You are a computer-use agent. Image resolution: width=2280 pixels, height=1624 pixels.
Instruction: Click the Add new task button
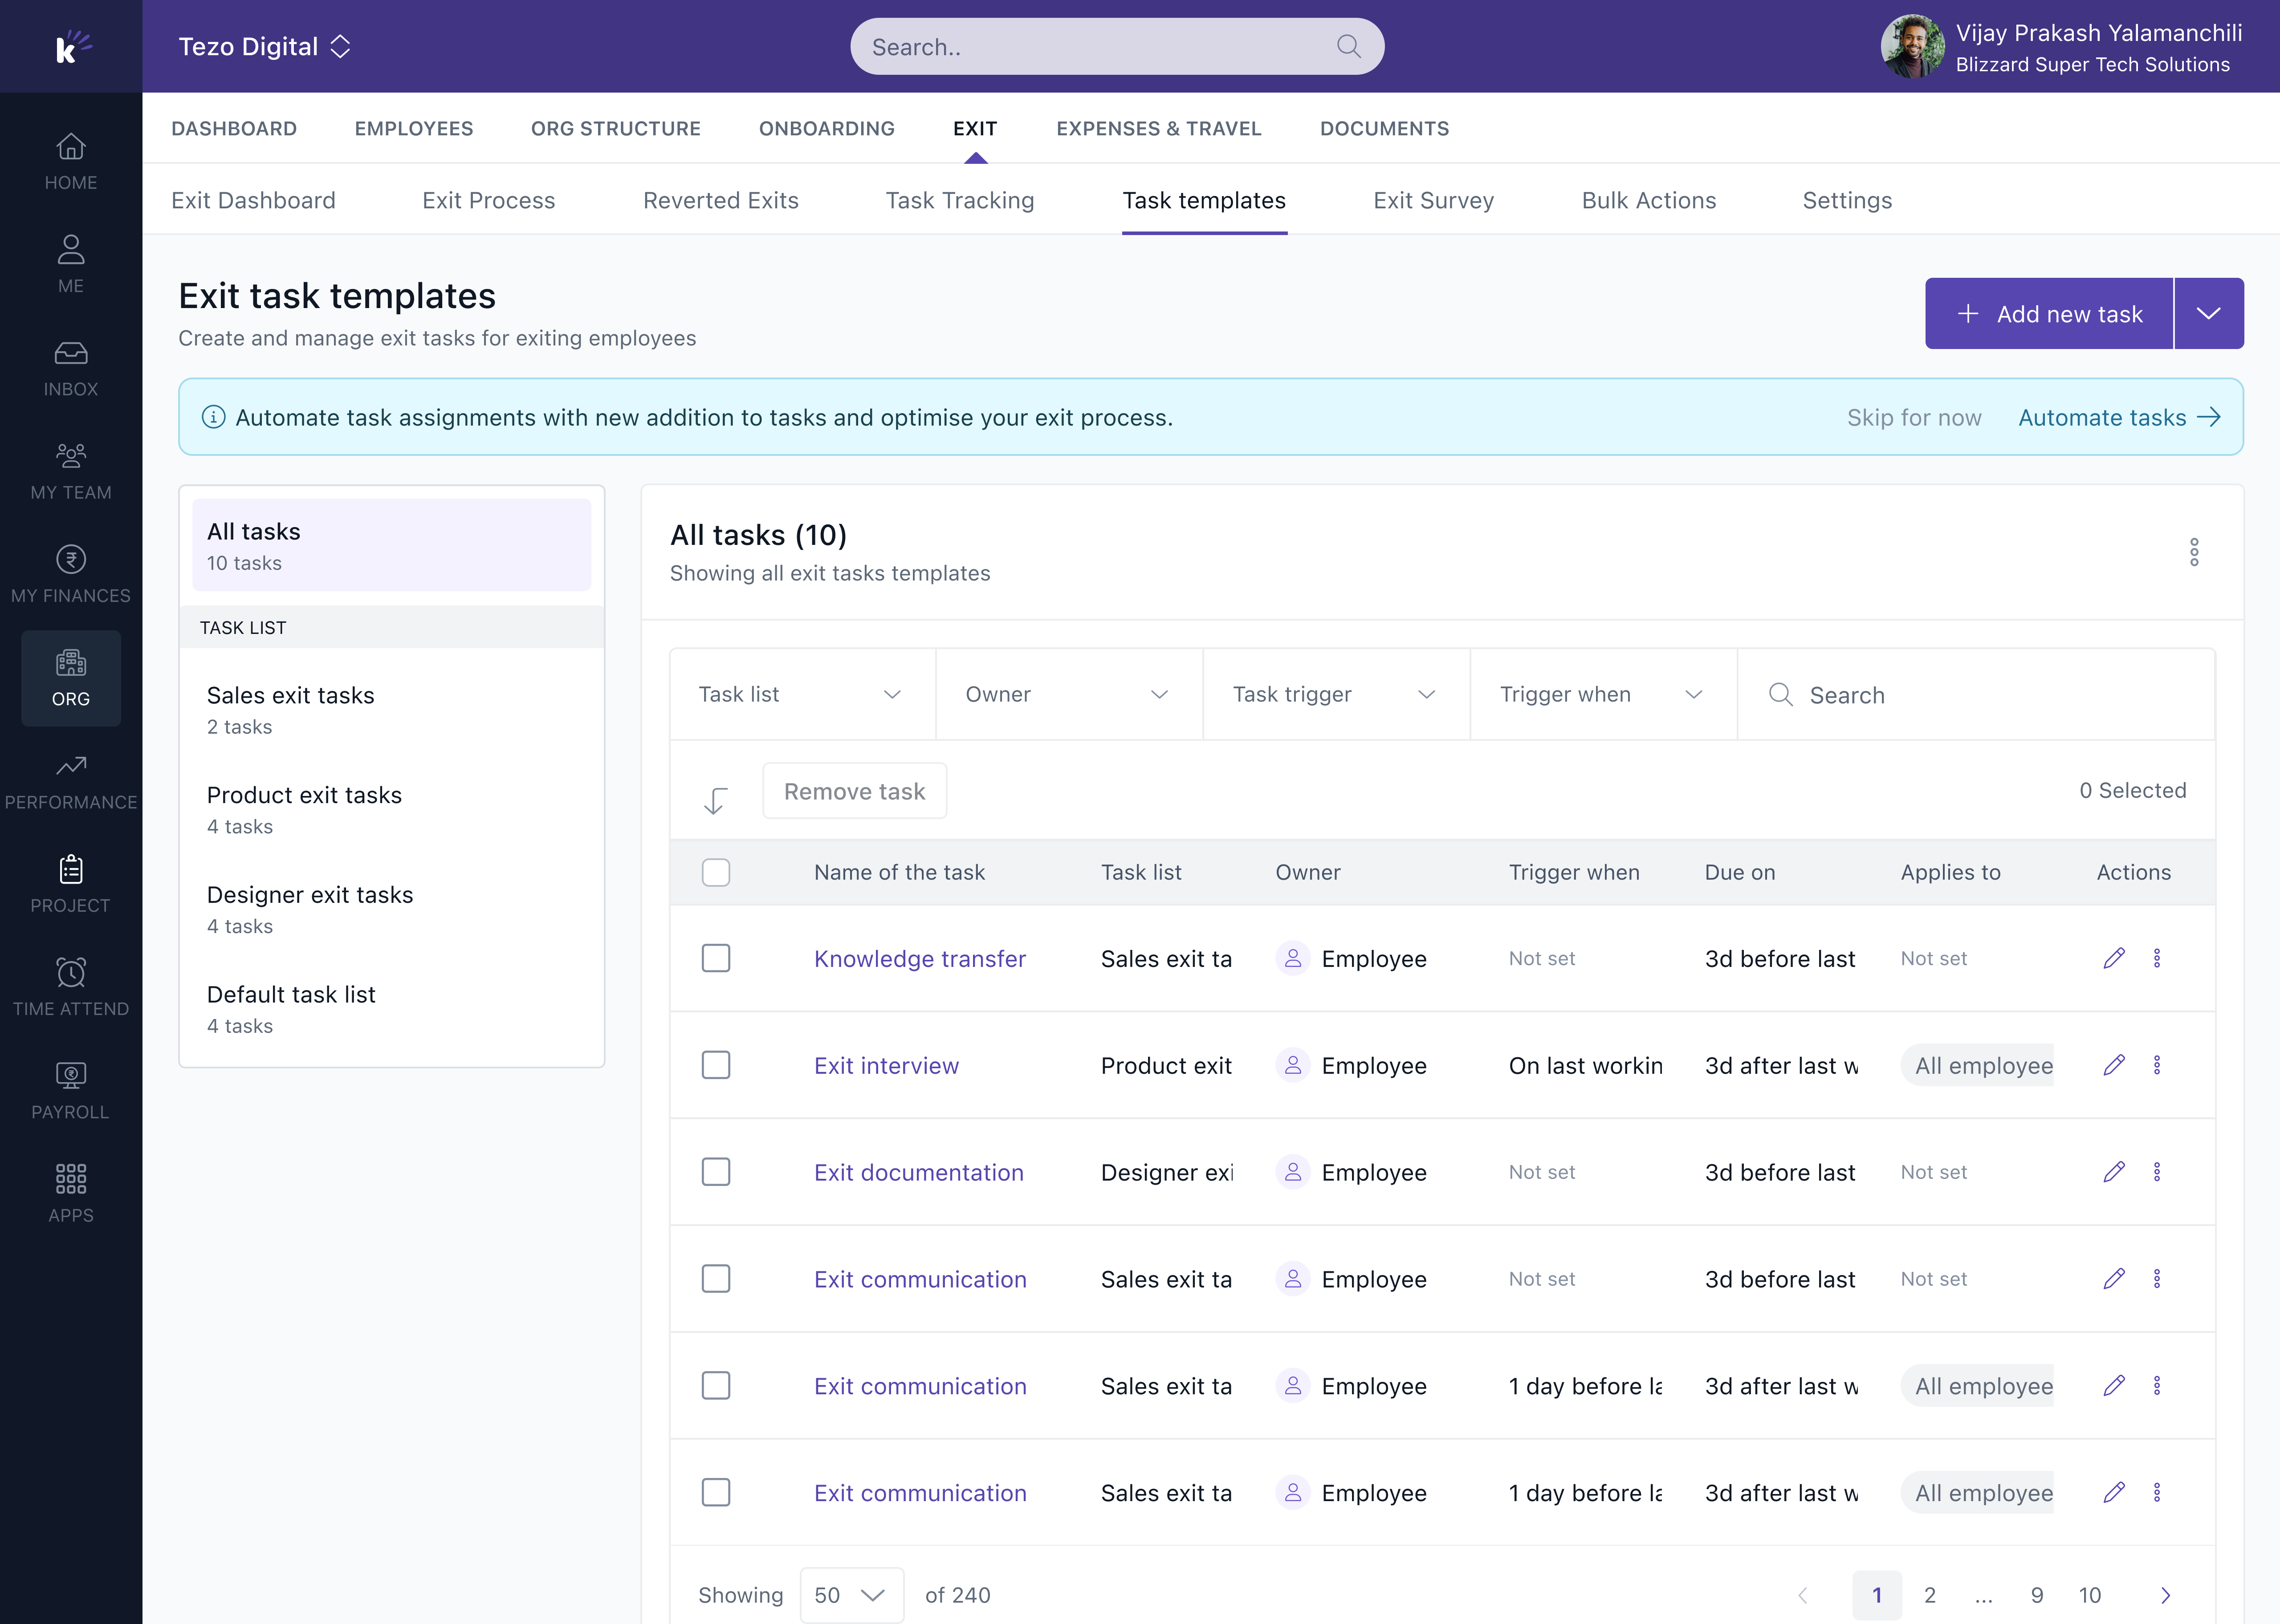point(2048,313)
